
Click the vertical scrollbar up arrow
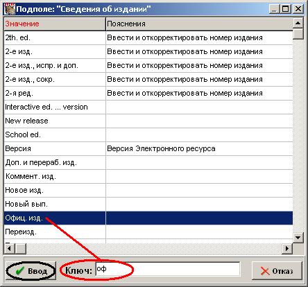click(x=298, y=23)
